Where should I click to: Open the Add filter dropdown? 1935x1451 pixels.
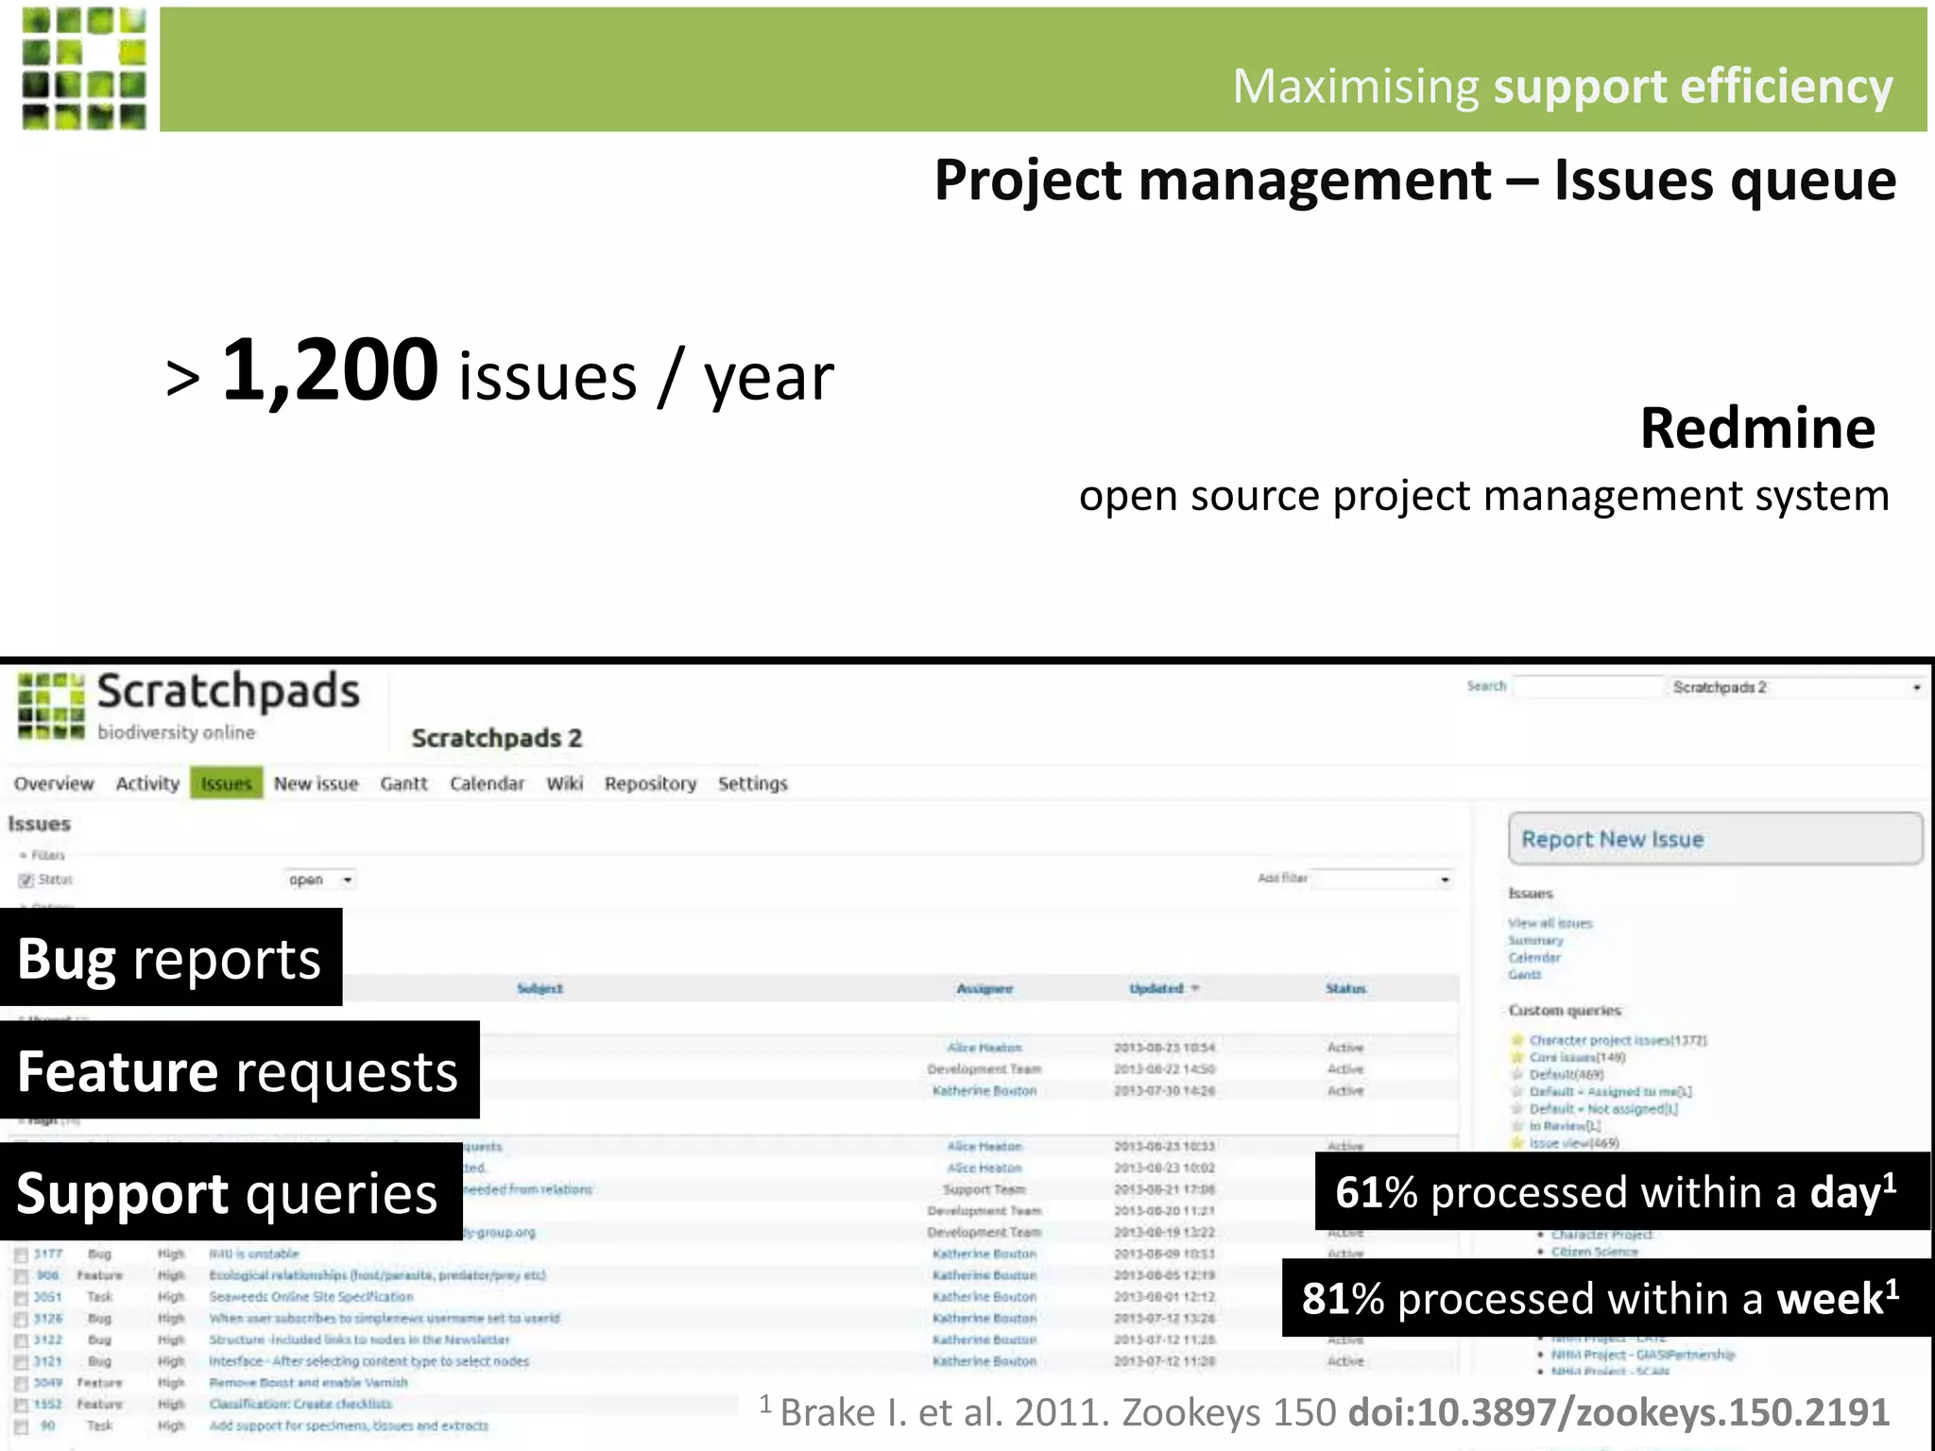[x=1382, y=879]
